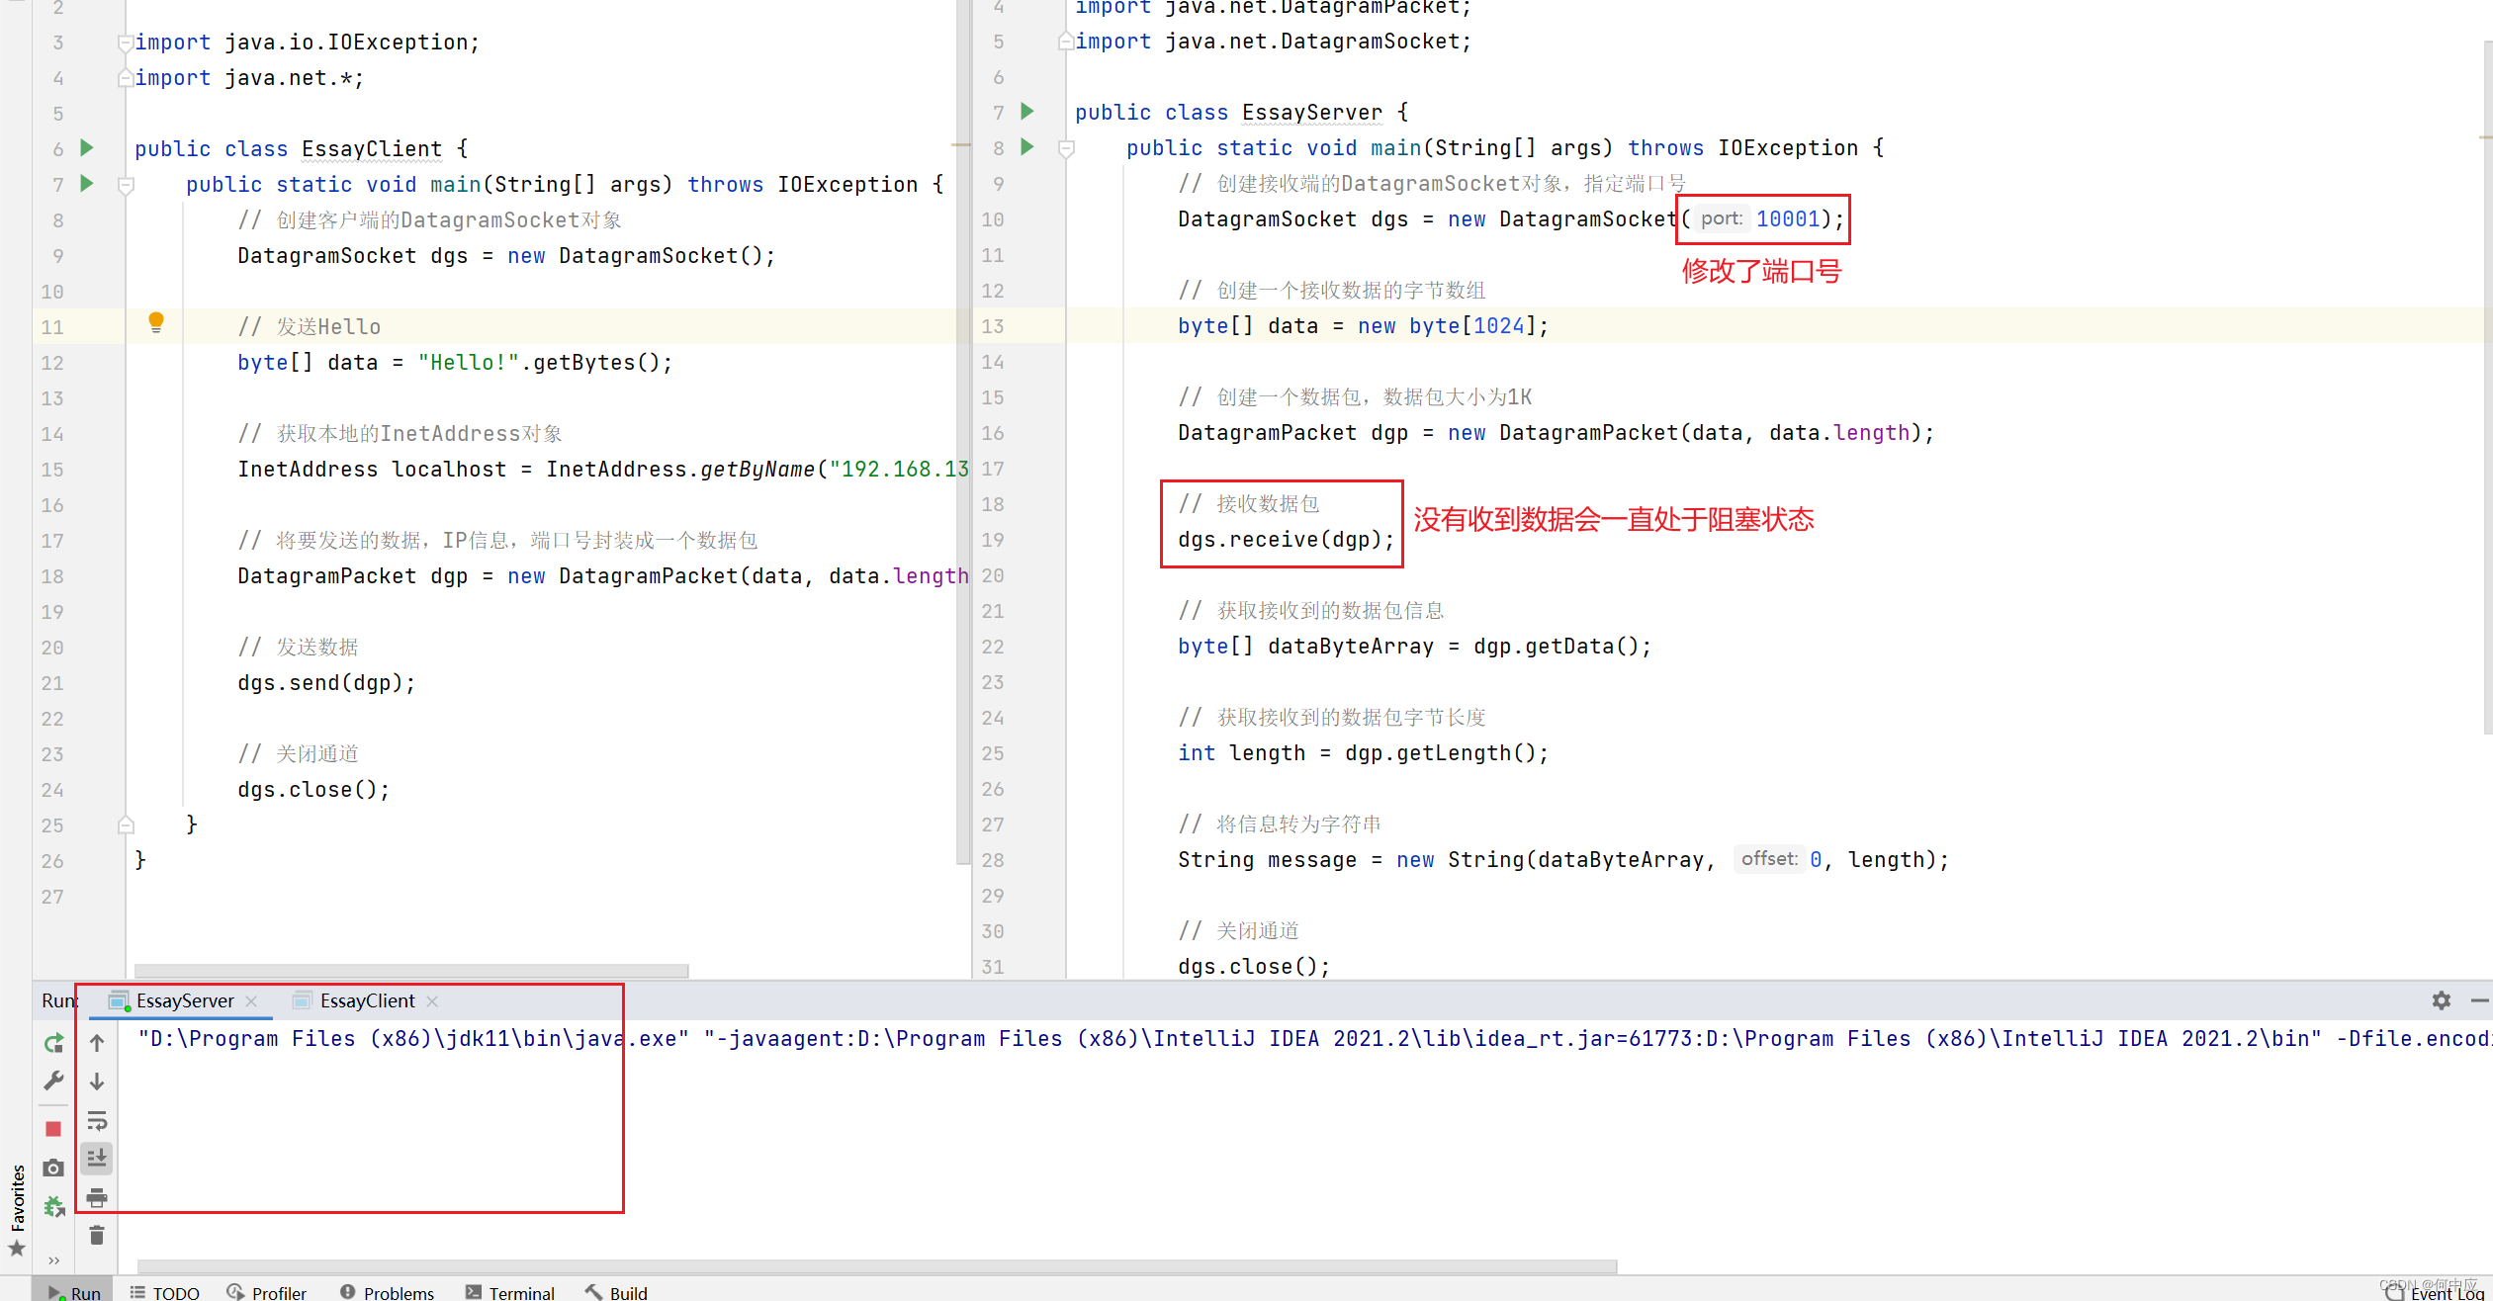Close the EssayServer run tab
The height and width of the screenshot is (1301, 2493).
point(251,1001)
